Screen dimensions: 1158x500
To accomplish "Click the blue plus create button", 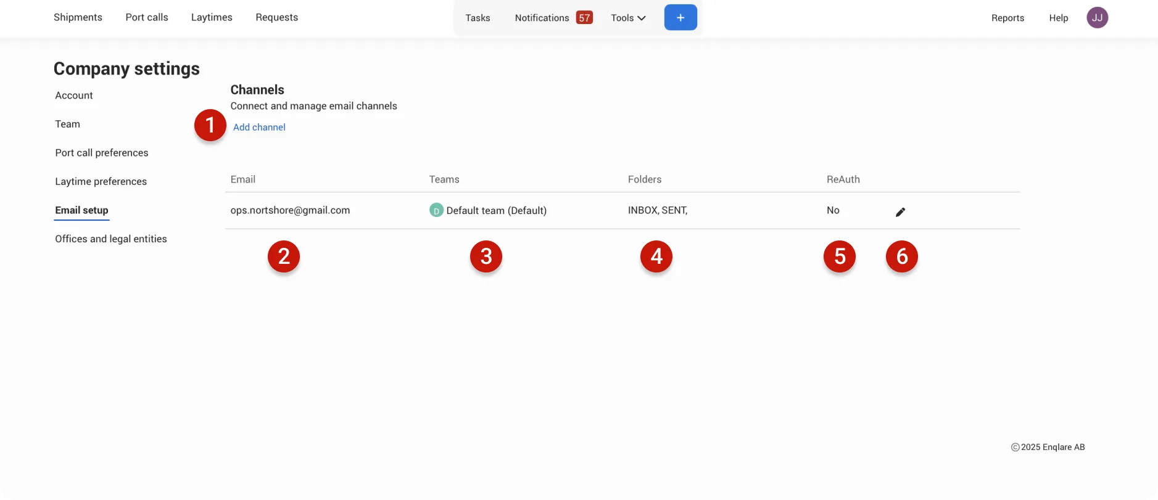I will pyautogui.click(x=680, y=17).
